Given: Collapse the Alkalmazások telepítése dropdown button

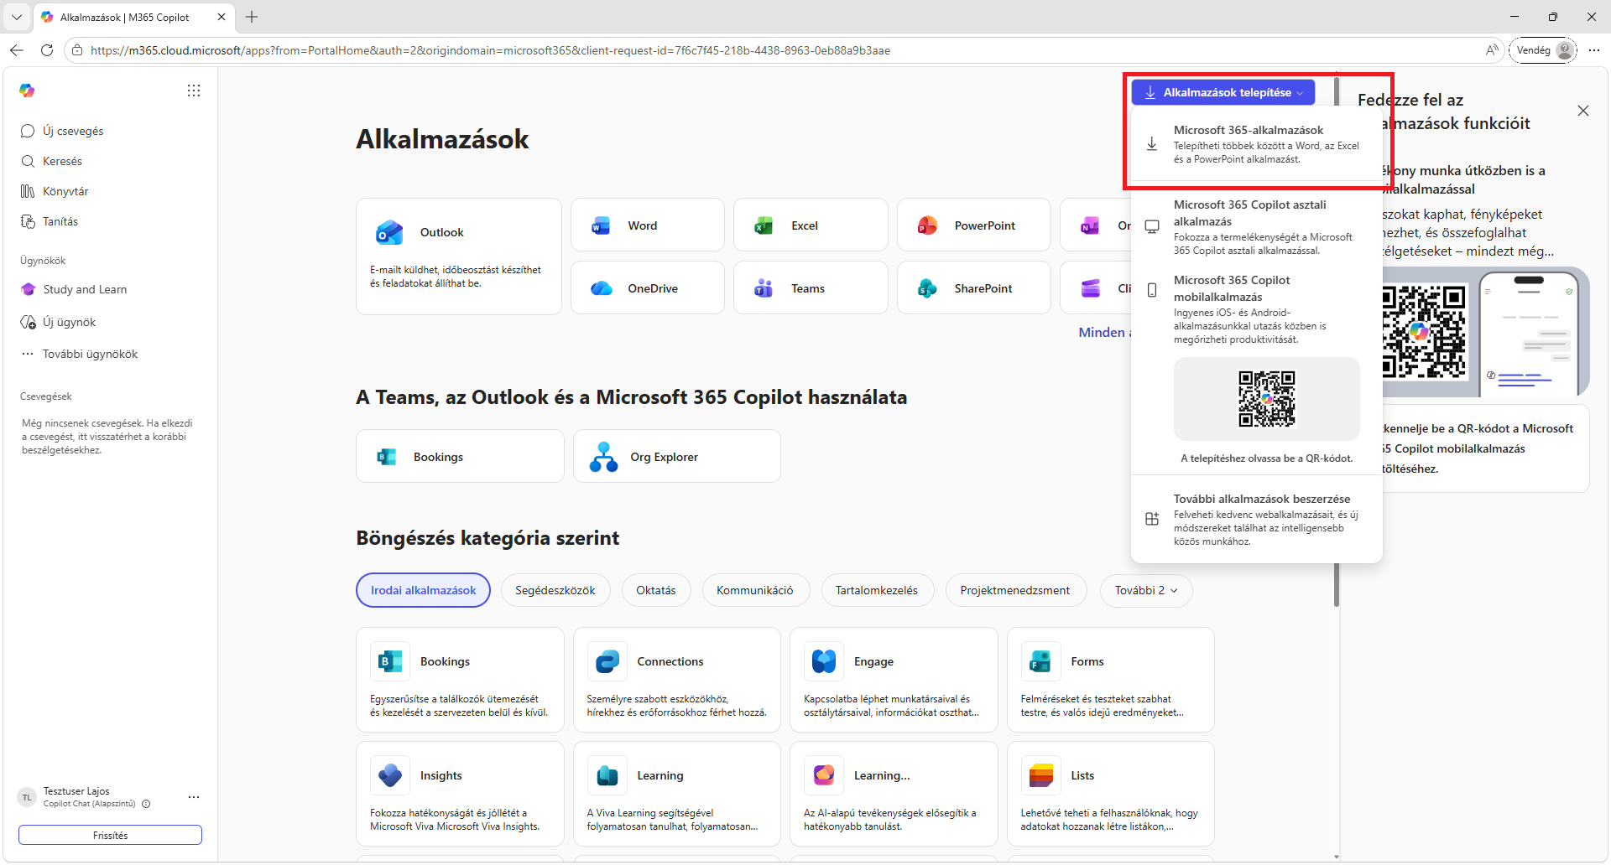Looking at the screenshot, I should click(x=1223, y=92).
